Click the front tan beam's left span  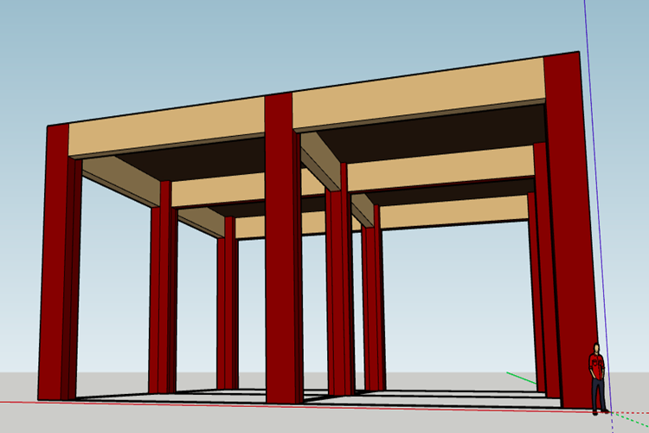coord(166,126)
